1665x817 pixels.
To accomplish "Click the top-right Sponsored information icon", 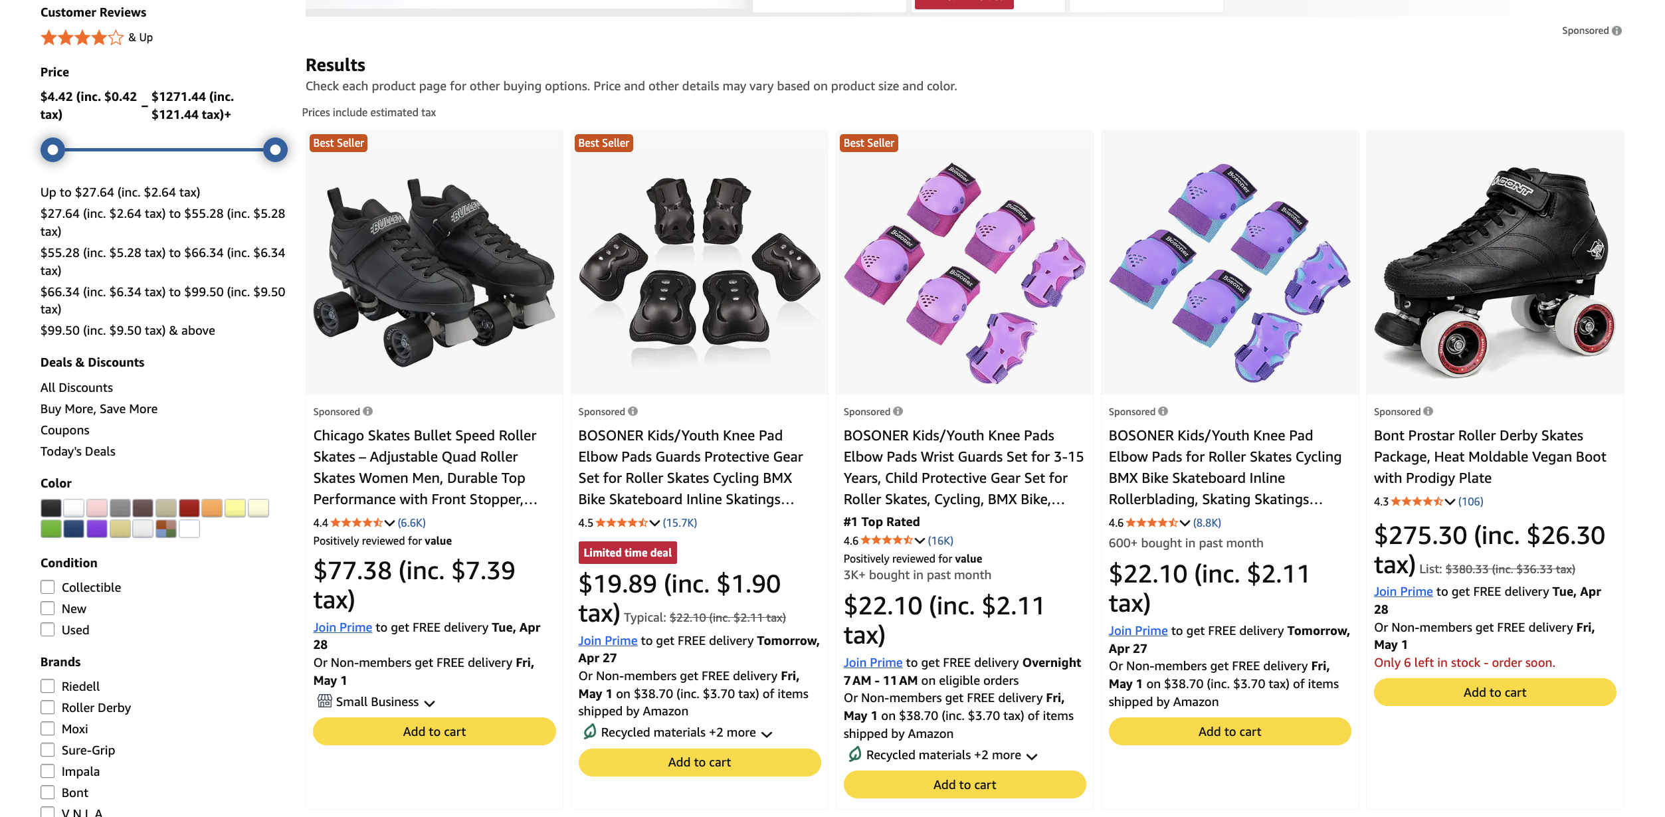I will 1616,31.
